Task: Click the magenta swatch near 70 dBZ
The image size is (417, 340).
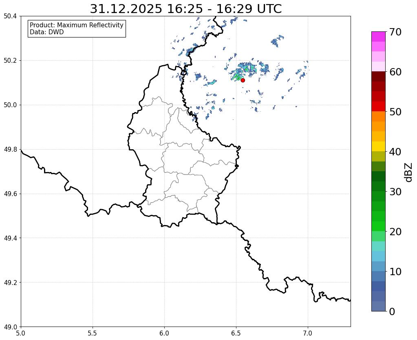Action: click(378, 37)
